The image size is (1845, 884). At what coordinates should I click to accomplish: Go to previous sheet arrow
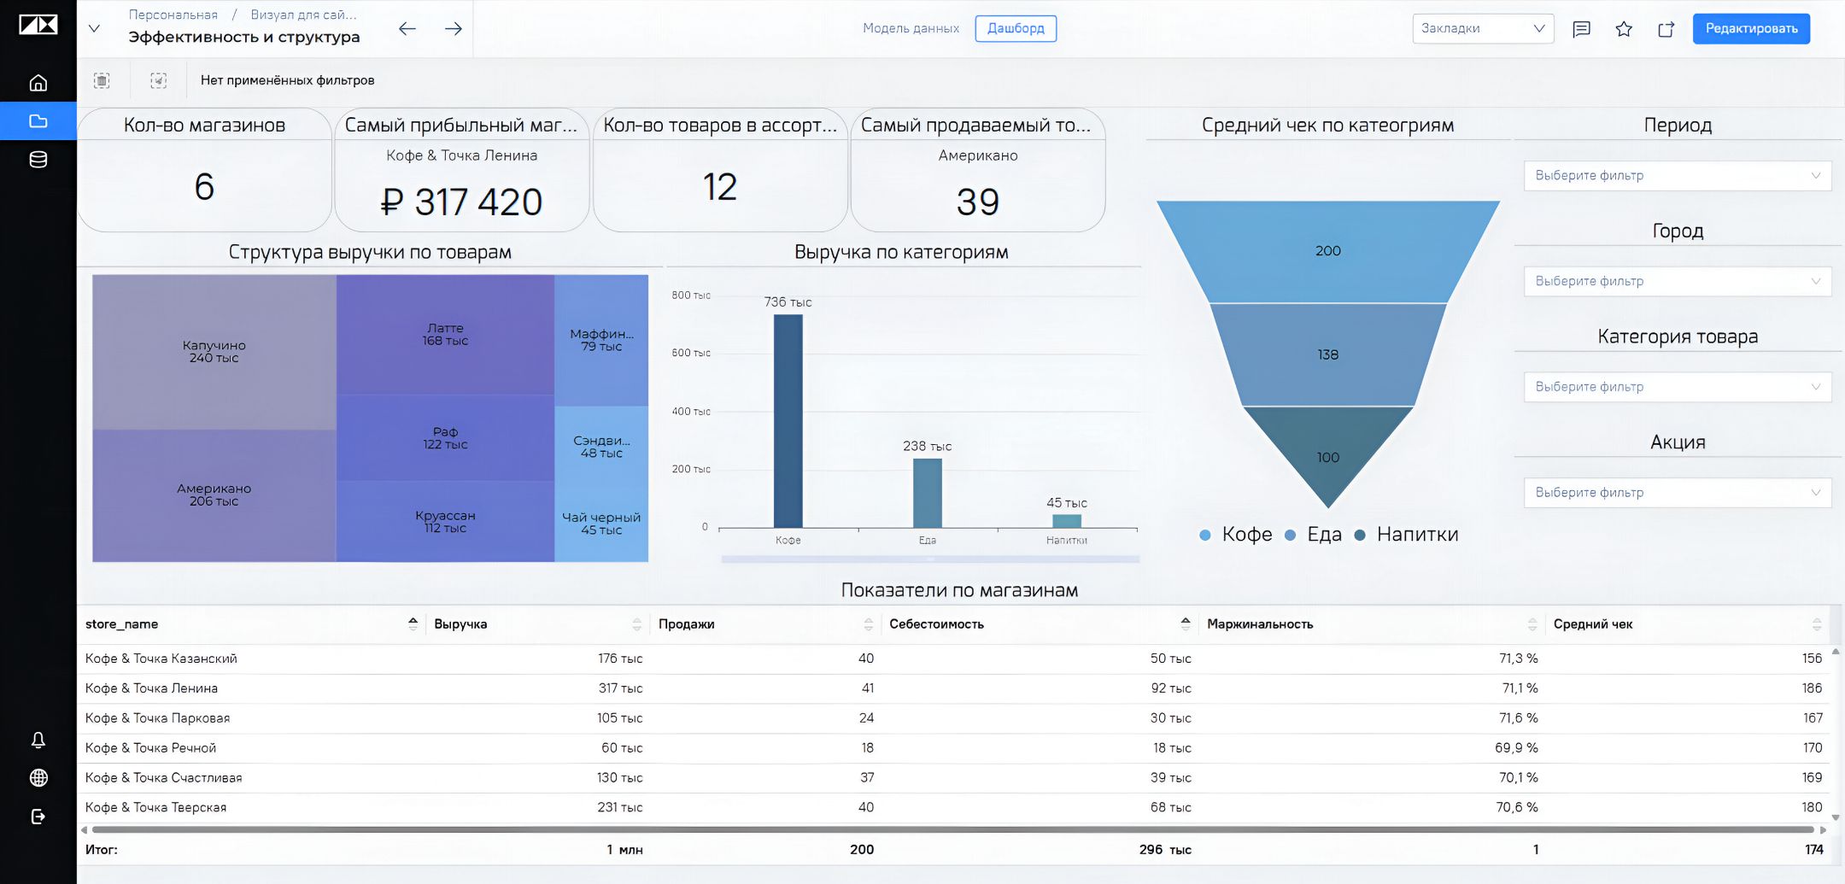pos(407,29)
